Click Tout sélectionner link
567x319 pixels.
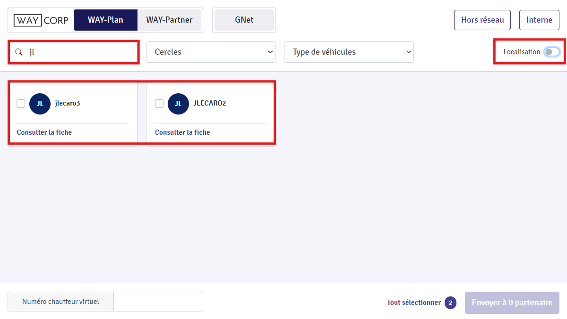pyautogui.click(x=414, y=303)
